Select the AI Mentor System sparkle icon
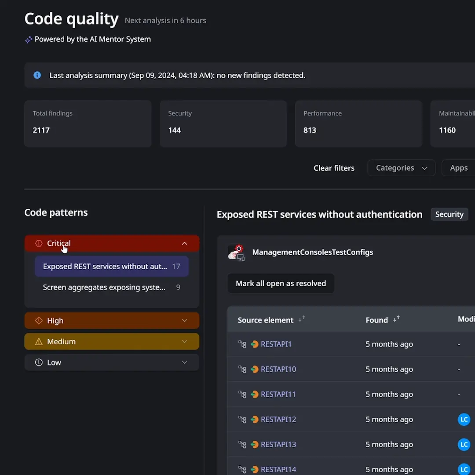The image size is (475, 475). coord(28,39)
